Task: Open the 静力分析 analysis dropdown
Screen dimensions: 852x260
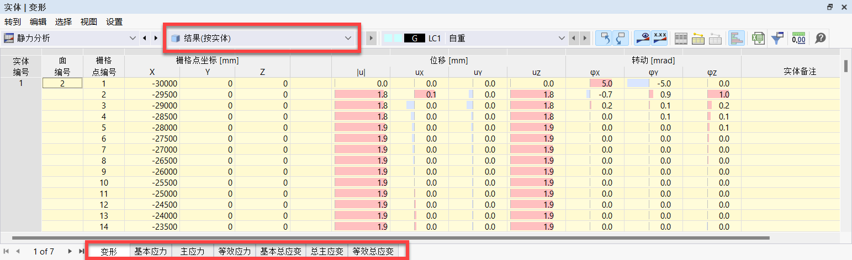Action: click(70, 38)
